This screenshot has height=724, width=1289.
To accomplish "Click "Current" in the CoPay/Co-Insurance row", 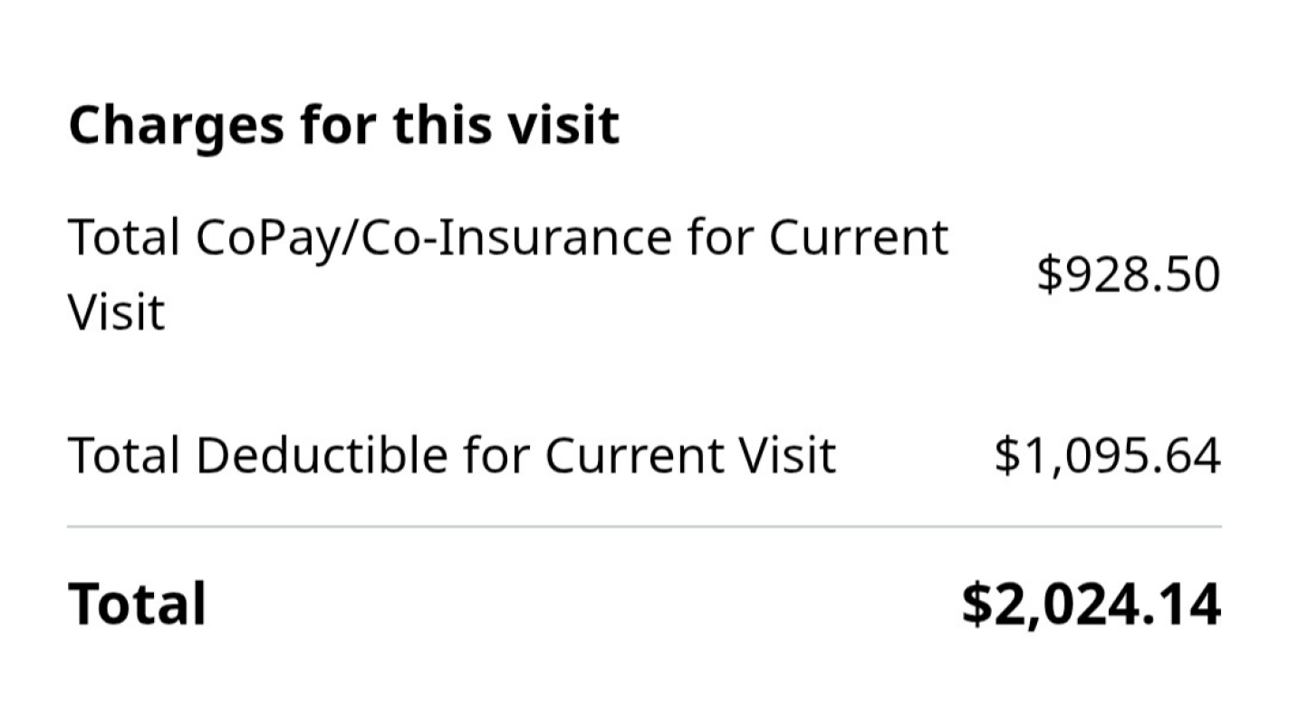I will [x=858, y=238].
